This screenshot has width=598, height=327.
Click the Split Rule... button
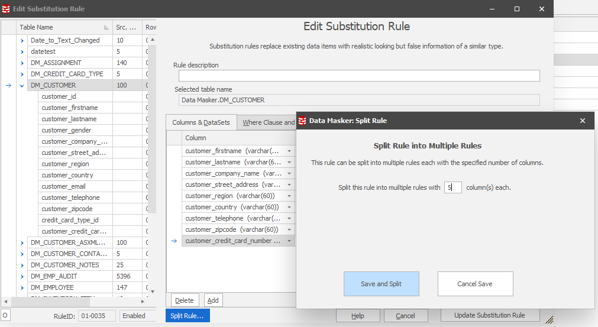(187, 316)
